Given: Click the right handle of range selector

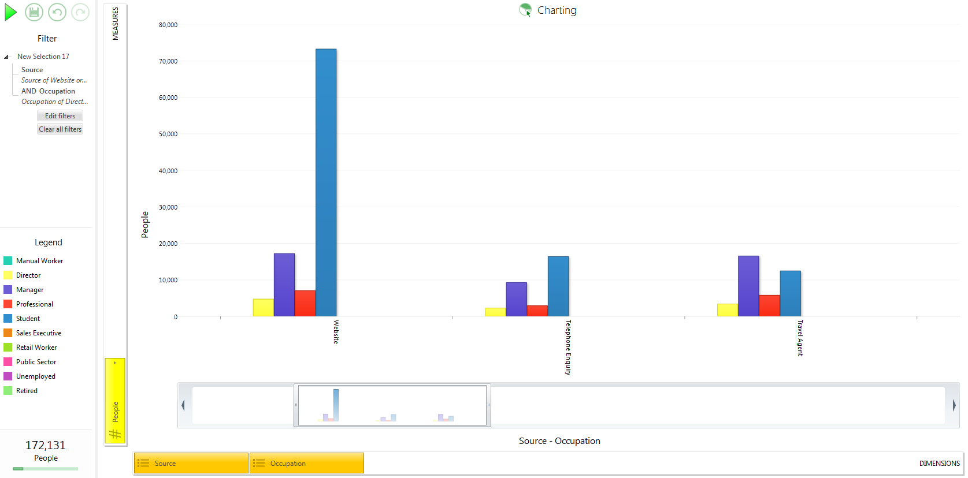Looking at the screenshot, I should click(x=489, y=405).
